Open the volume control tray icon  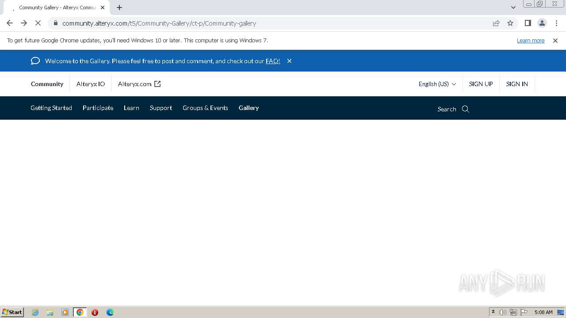click(x=503, y=312)
